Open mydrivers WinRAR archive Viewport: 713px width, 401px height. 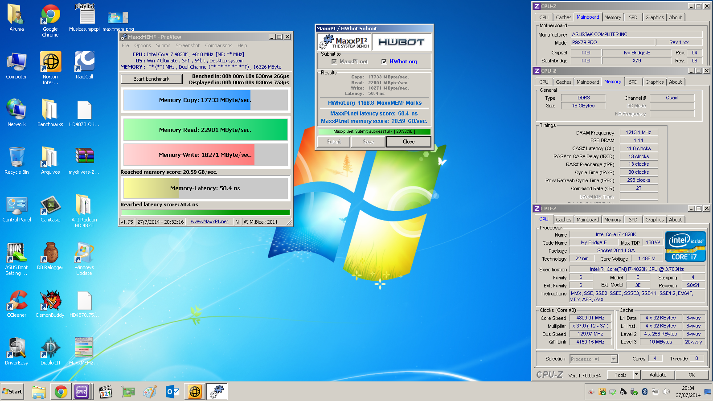84,160
